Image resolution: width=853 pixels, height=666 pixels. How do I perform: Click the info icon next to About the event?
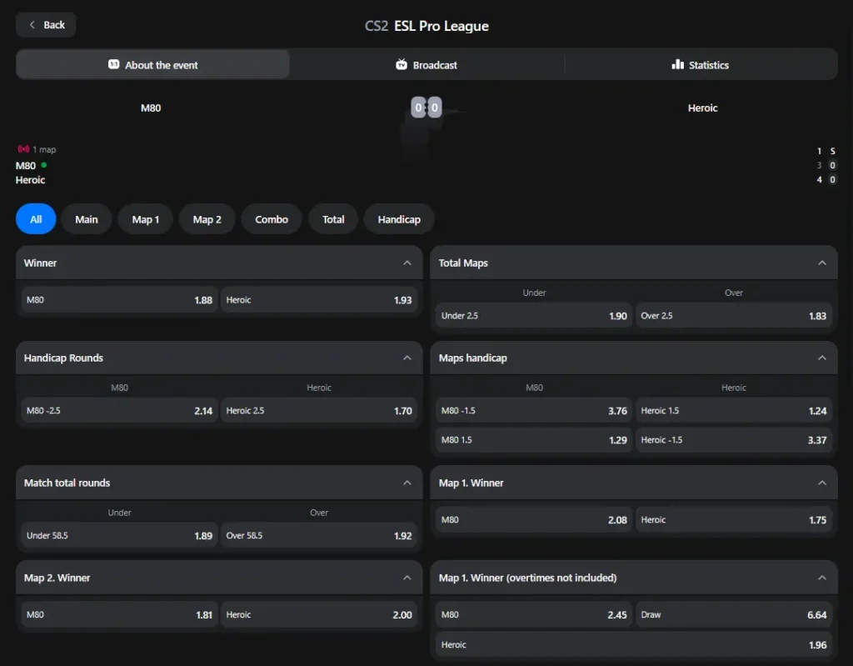pos(116,64)
